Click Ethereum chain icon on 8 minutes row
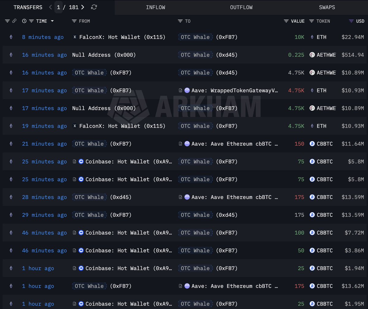 pos(11,37)
